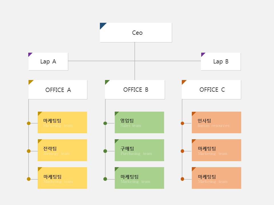Click the green 영업팀 Sales team card
Image resolution: width=274 pixels, height=205 pixels.
(x=139, y=122)
